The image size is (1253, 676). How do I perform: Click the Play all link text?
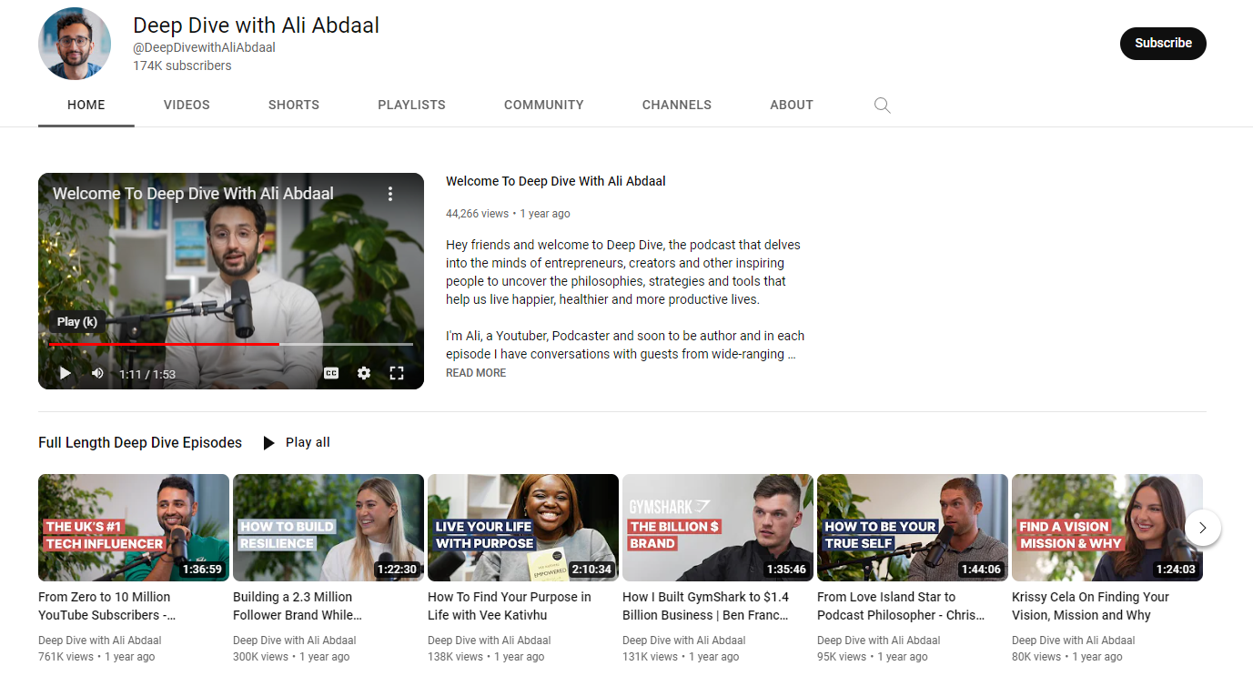point(308,442)
